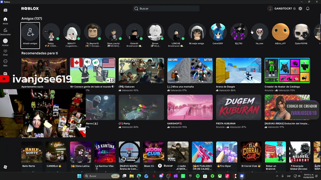Open the Robux icon in the header
The height and width of the screenshot is (180, 321).
[300, 8]
